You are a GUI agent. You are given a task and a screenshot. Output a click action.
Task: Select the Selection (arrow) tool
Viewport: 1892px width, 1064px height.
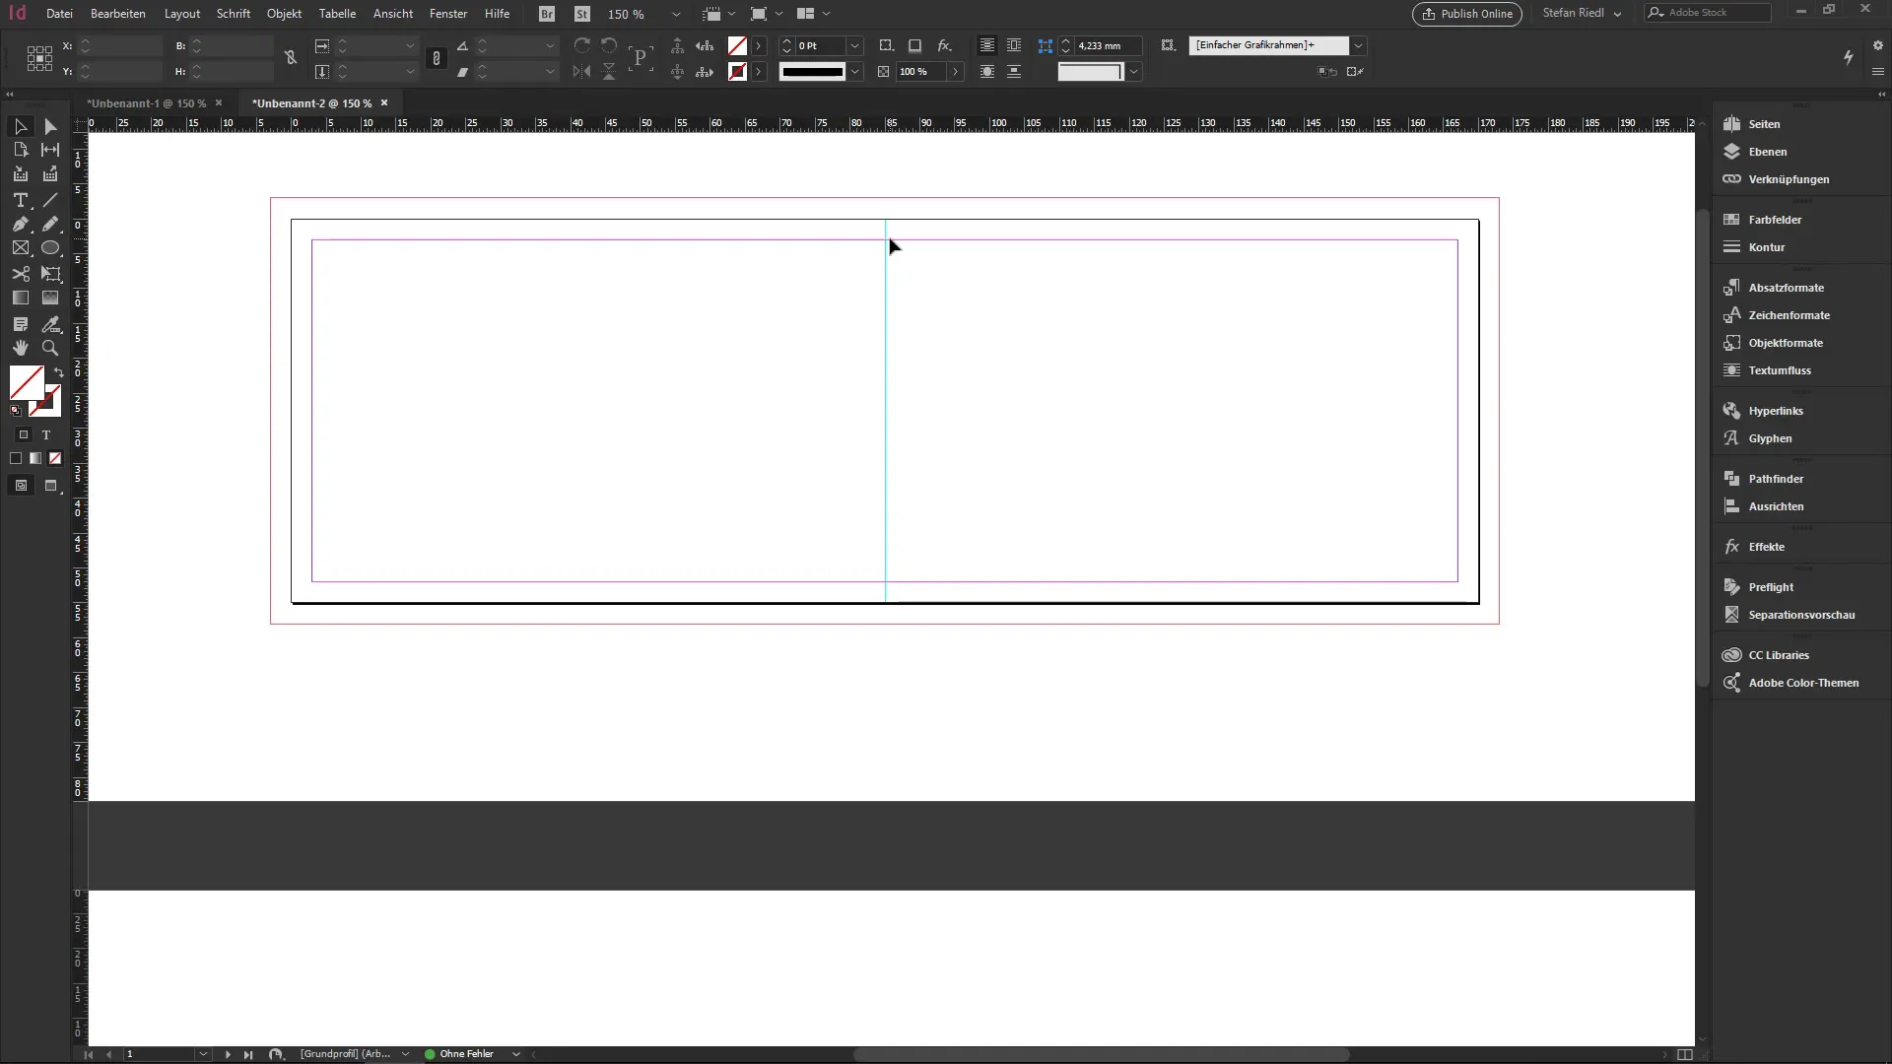pos(20,126)
